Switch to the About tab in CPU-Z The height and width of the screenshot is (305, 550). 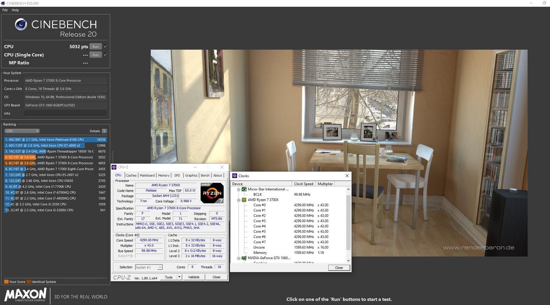[x=218, y=175]
